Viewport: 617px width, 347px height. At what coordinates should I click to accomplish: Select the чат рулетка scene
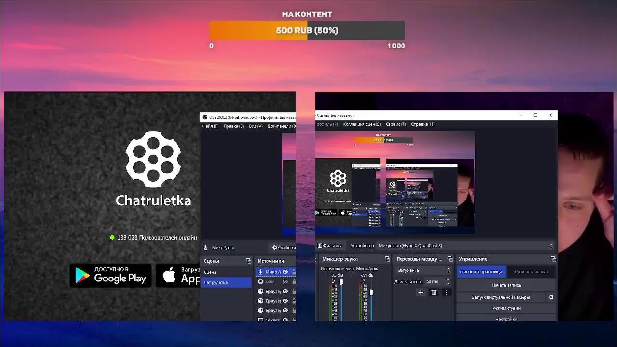tap(226, 282)
